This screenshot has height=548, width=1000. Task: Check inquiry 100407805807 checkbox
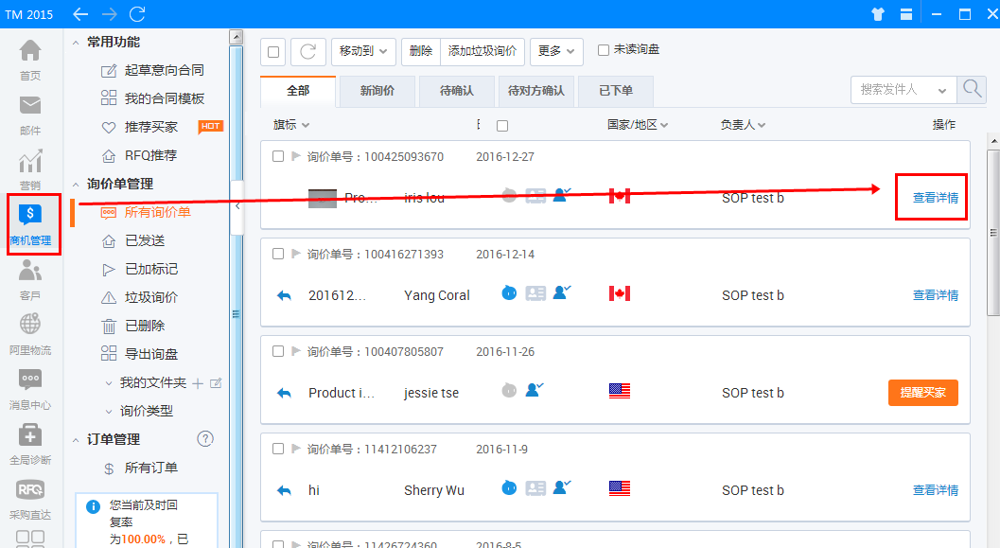point(278,351)
